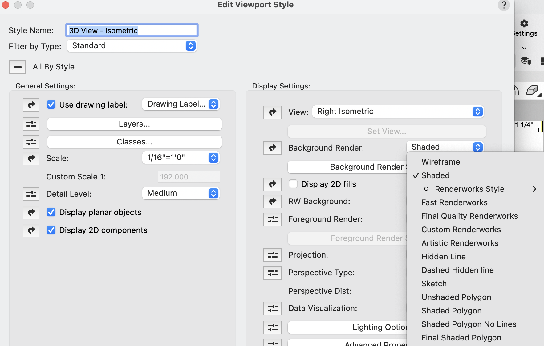Viewport: 544px width, 346px height.
Task: Click the layers stack icon in right toolbar
Action: point(526,61)
